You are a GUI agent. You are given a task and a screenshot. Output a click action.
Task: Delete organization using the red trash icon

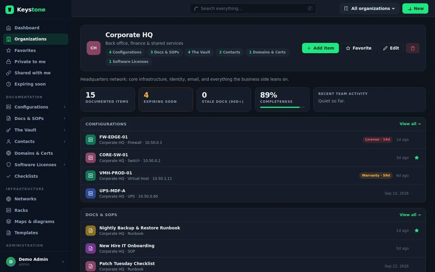click(413, 48)
